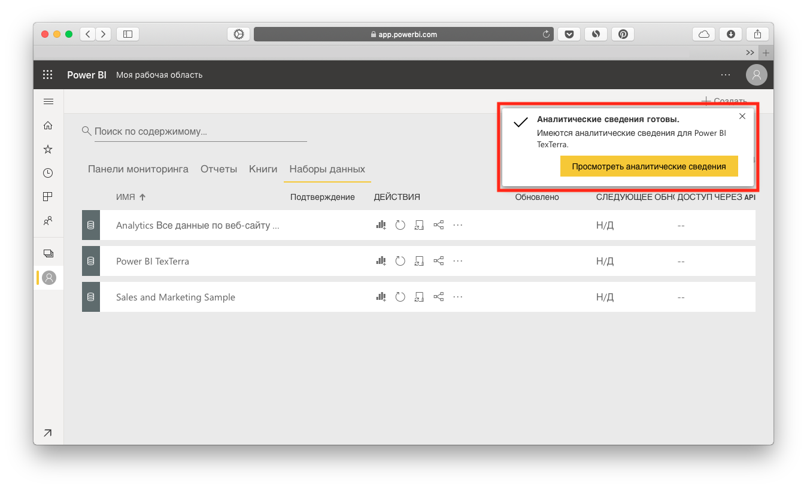
Task: Open the Power BI app launcher grid
Action: (x=48, y=75)
